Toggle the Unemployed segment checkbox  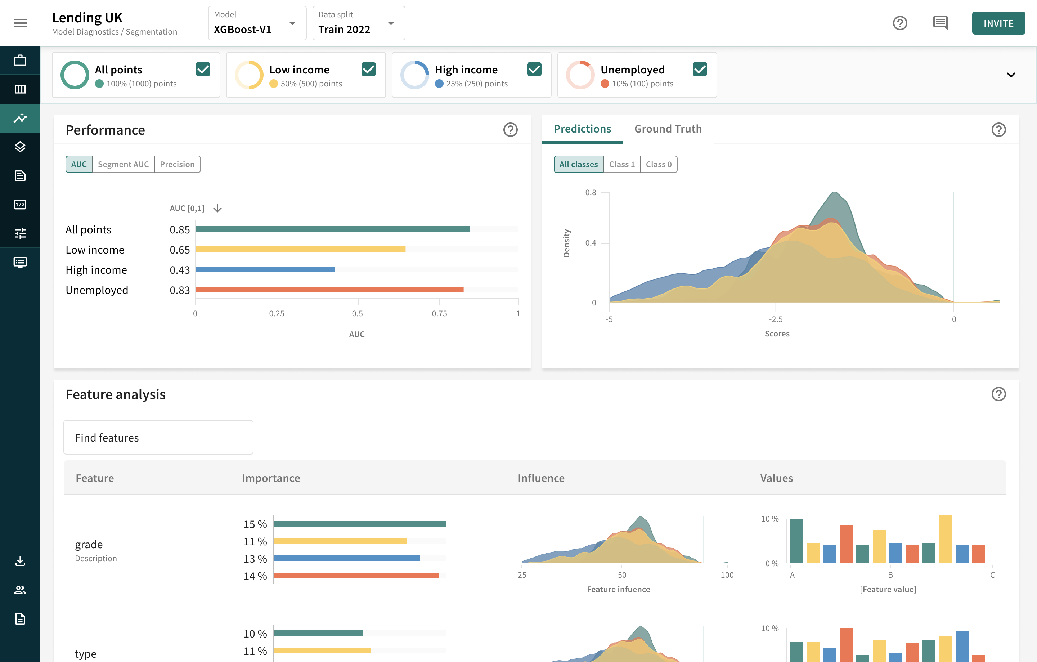[x=699, y=69]
